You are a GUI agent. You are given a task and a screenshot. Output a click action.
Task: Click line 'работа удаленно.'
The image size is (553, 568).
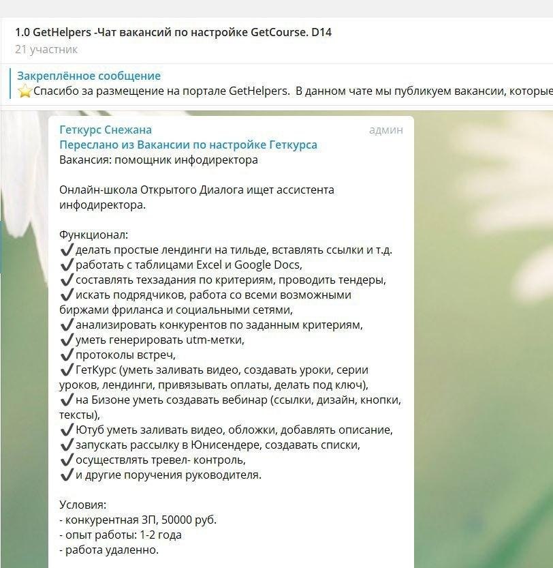109,550
